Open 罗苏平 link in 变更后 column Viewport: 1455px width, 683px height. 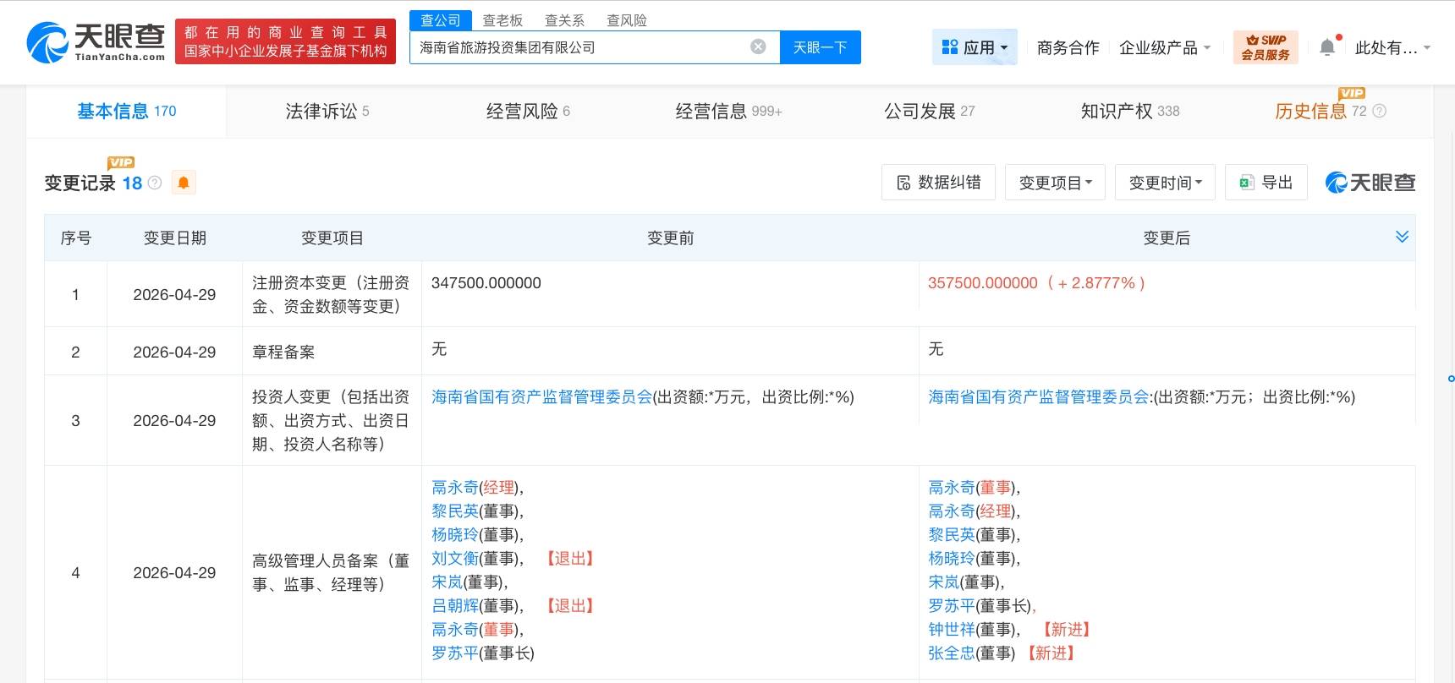952,605
